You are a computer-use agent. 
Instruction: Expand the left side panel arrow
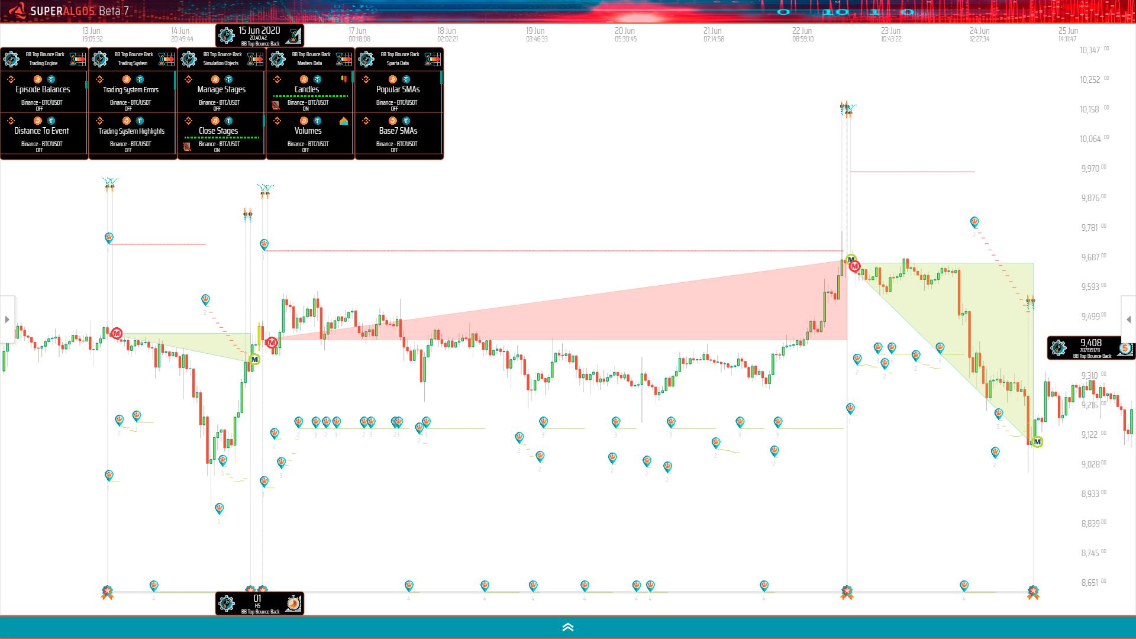pos(7,319)
